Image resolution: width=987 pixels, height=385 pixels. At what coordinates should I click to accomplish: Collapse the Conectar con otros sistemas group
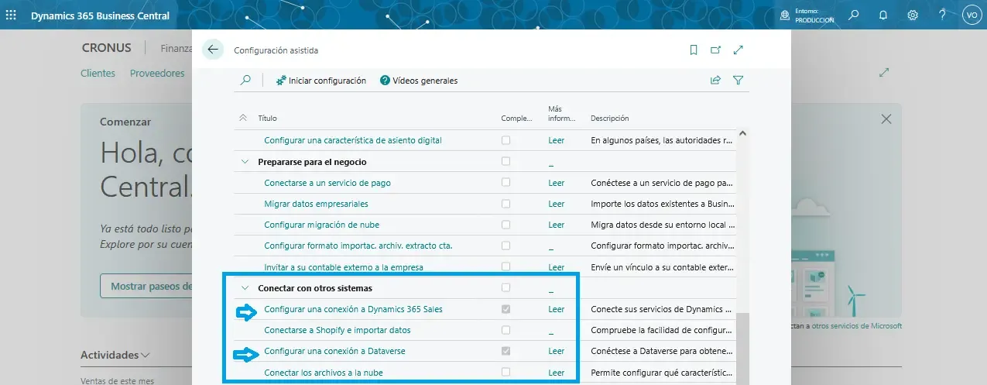(x=245, y=288)
